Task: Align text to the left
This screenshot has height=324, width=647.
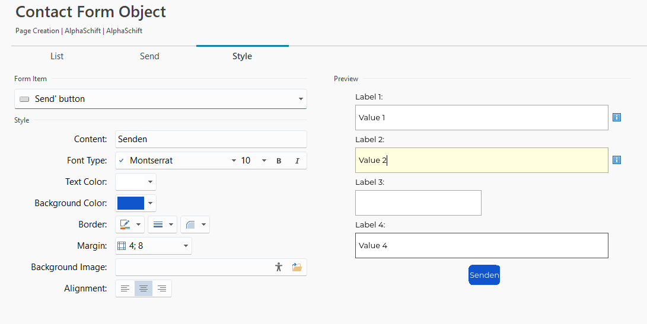Action: (x=125, y=288)
